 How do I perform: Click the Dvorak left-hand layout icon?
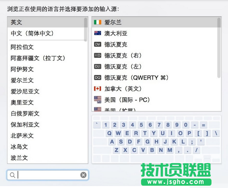pos(98,66)
